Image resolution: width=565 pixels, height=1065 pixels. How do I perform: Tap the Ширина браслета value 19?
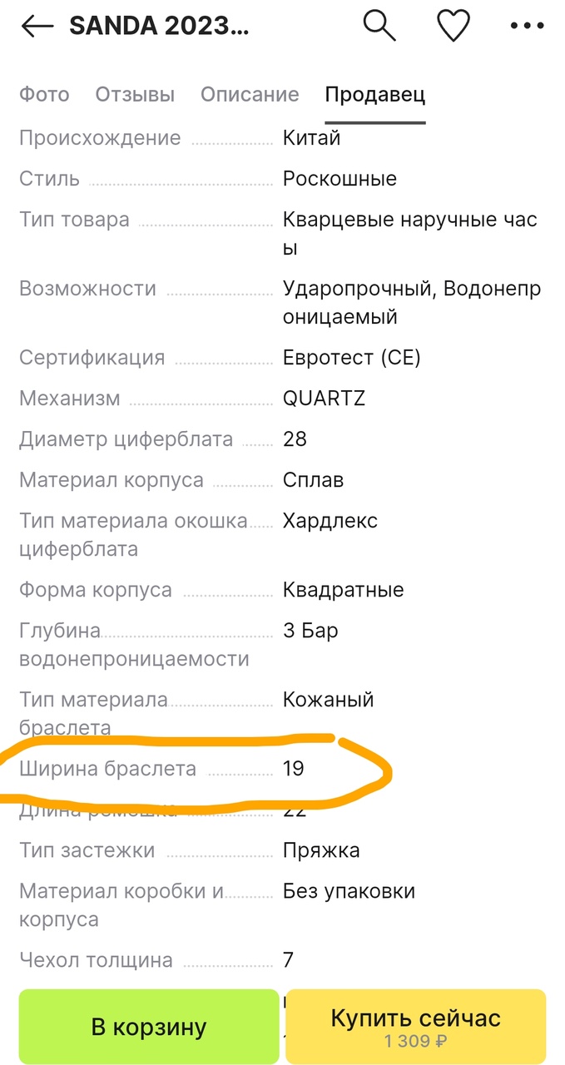pos(294,769)
